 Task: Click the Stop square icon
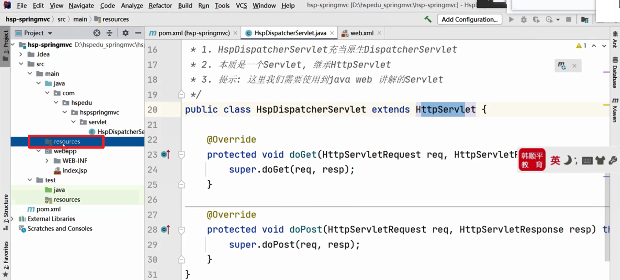tap(569, 19)
